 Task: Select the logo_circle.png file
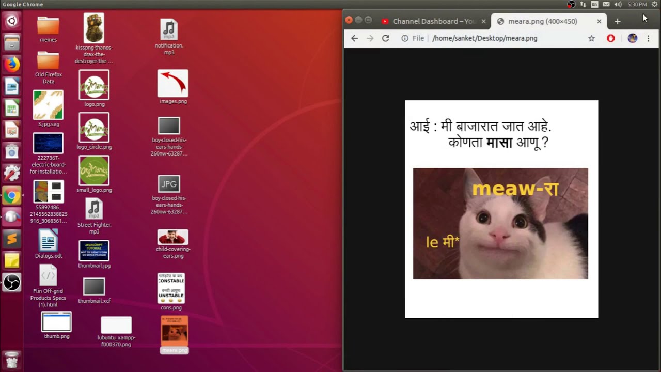pos(94,131)
